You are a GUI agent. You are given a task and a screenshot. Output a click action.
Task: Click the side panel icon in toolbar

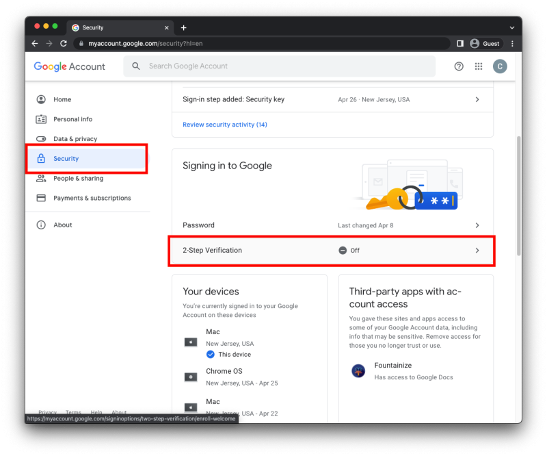pos(460,43)
